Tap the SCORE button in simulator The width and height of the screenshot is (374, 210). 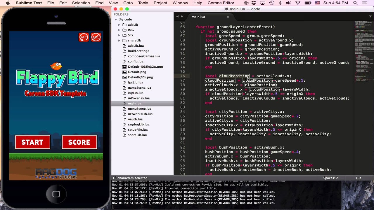(x=79, y=142)
